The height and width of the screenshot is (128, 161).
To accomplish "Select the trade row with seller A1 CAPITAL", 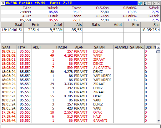I will (79, 68).
